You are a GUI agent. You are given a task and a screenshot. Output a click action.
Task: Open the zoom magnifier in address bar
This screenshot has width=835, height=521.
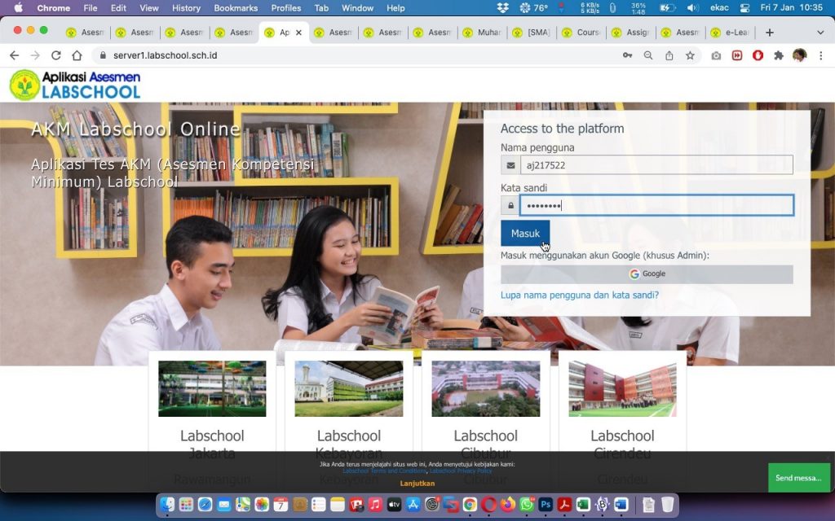coord(648,55)
